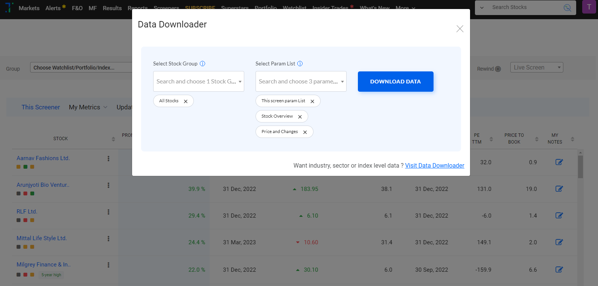Open the Select Param List dropdown
Viewport: 598px width, 286px height.
[x=301, y=82]
